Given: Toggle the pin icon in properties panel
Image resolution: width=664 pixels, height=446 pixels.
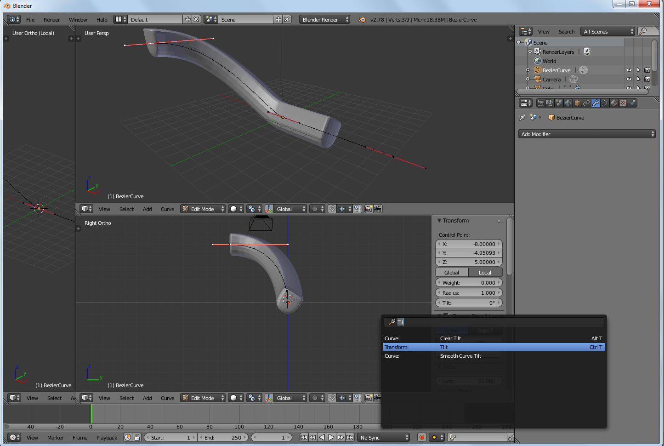Looking at the screenshot, I should pyautogui.click(x=522, y=117).
